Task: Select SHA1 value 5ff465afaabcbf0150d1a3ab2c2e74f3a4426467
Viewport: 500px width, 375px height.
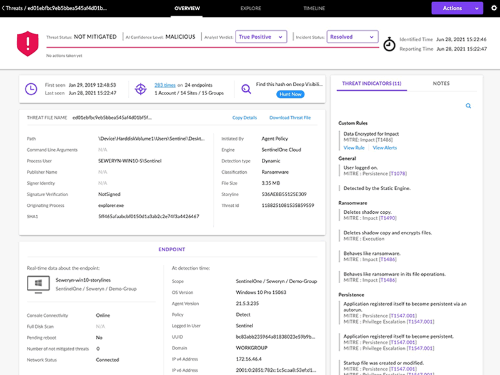Action: [149, 216]
